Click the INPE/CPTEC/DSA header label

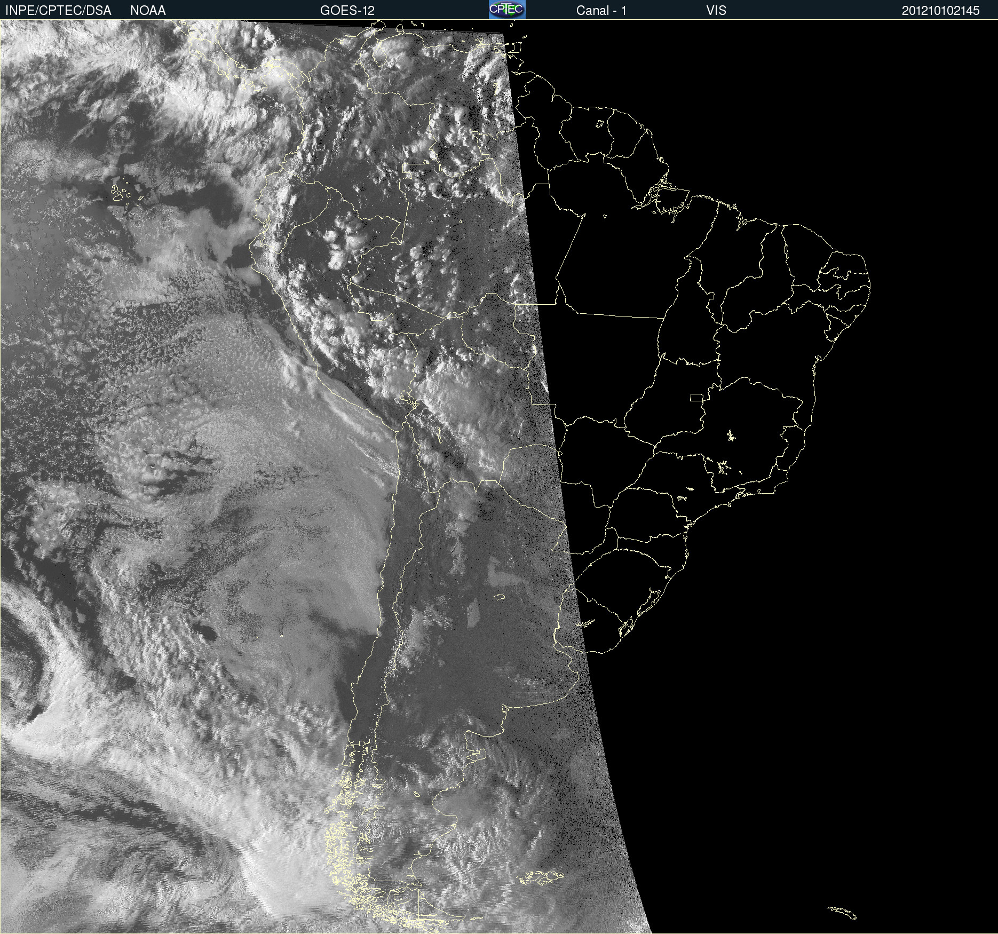(58, 11)
